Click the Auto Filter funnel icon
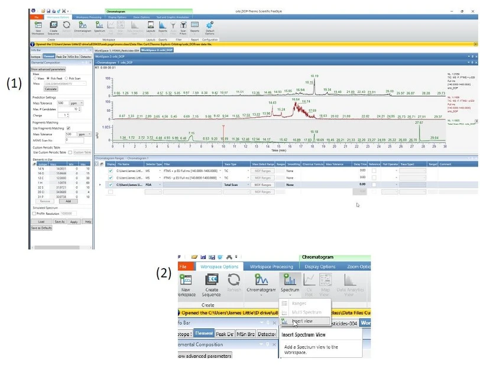Image resolution: width=480 pixels, height=365 pixels. [173, 27]
